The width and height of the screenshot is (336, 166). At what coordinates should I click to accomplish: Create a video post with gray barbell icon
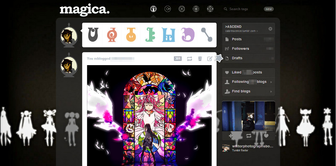point(207,35)
